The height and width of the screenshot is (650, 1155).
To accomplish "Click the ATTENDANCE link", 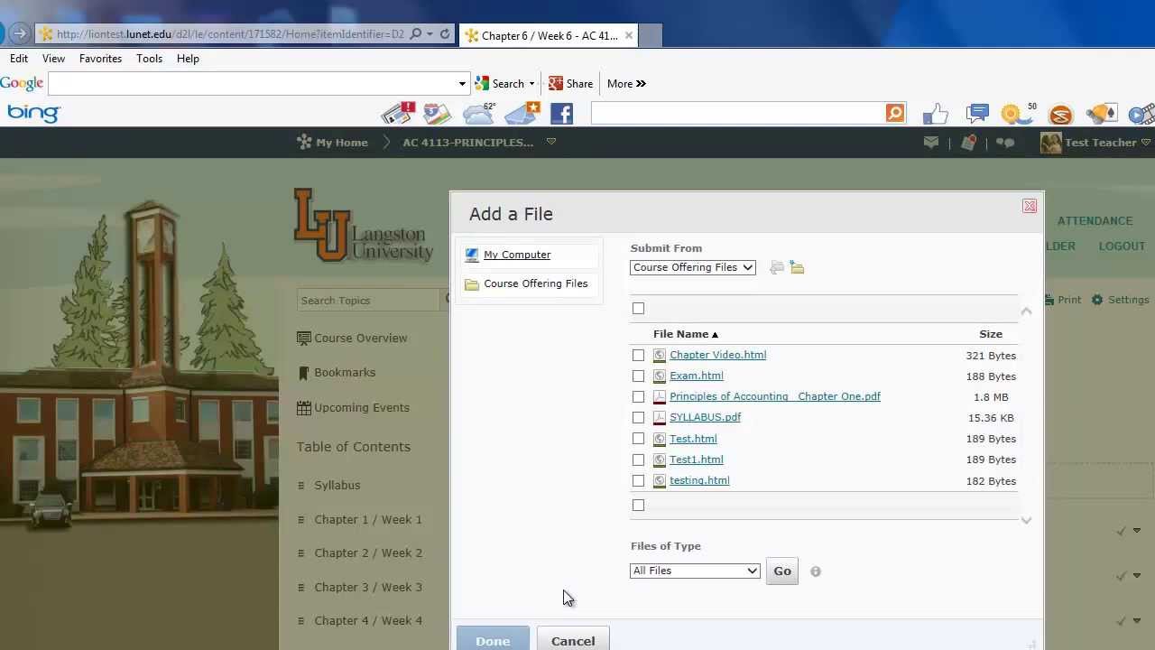I will 1095,220.
